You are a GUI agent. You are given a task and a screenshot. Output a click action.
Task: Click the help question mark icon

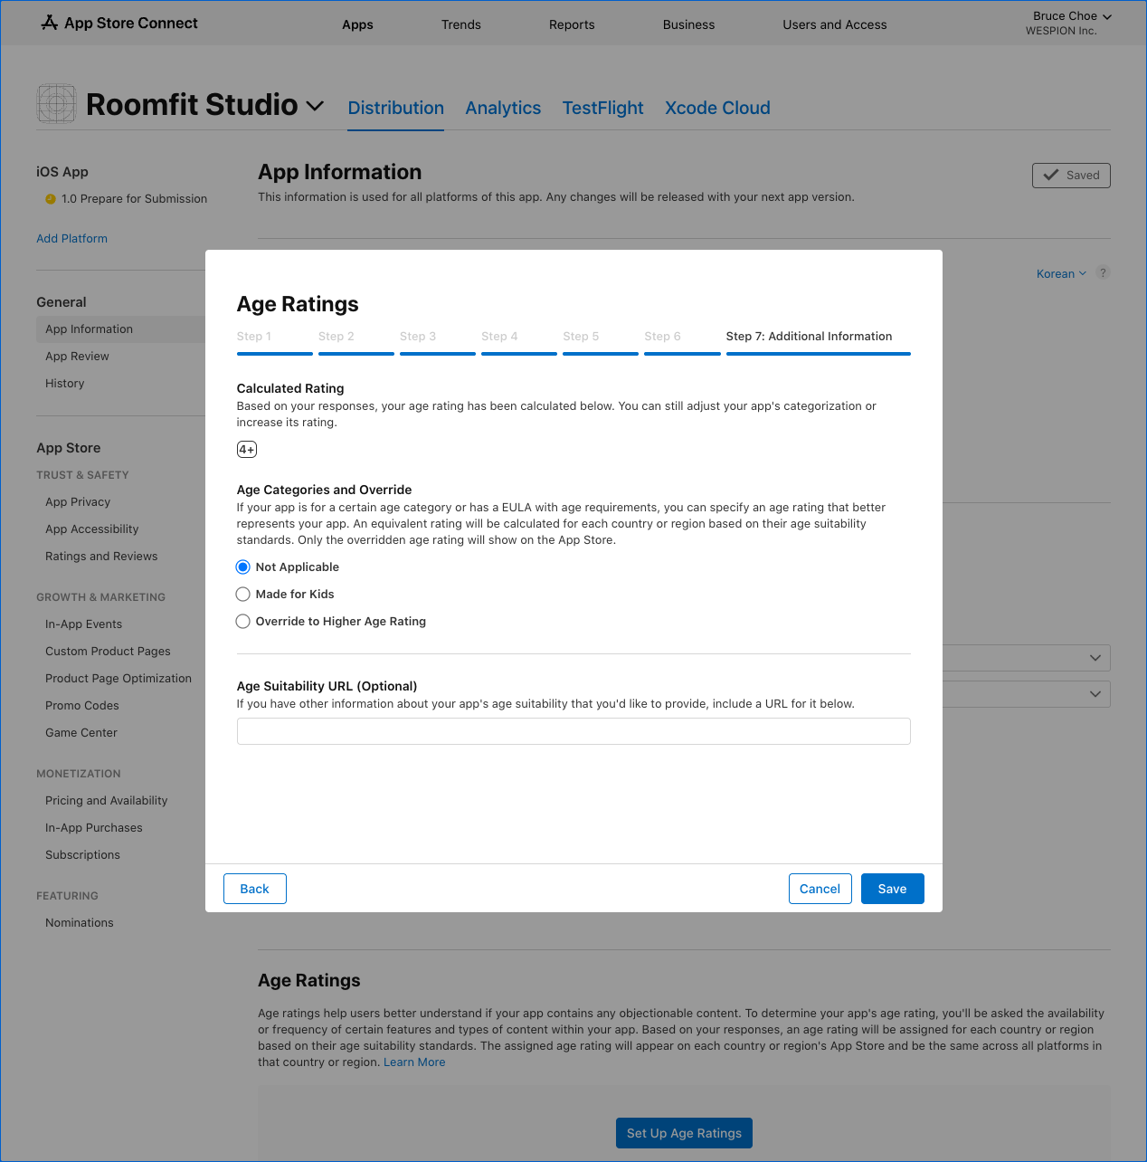pyautogui.click(x=1103, y=272)
